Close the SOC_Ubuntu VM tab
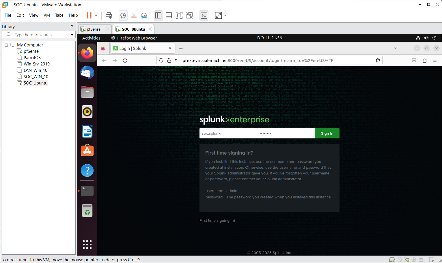 click(150, 29)
